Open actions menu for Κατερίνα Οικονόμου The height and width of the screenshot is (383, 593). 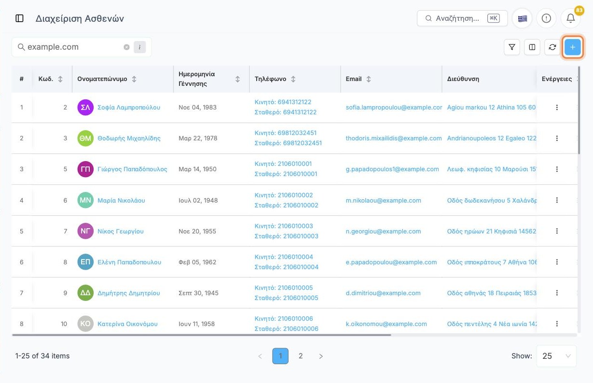[557, 324]
